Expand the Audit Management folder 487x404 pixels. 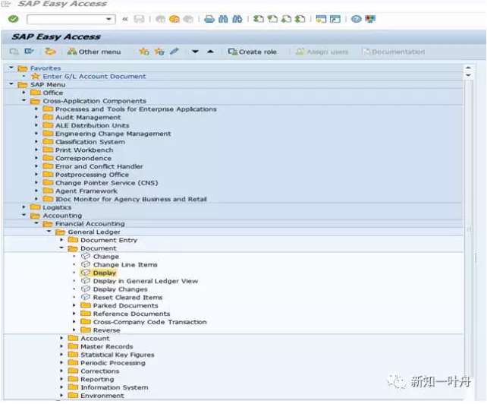[x=36, y=117]
